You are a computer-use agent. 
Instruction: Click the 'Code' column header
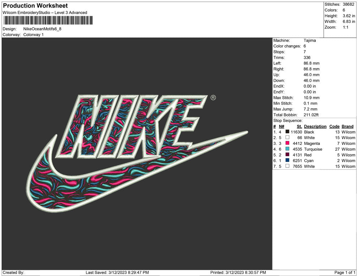click(334, 126)
